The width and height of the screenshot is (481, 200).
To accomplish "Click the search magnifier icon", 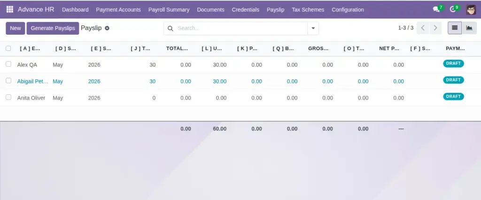I will 170,28.
